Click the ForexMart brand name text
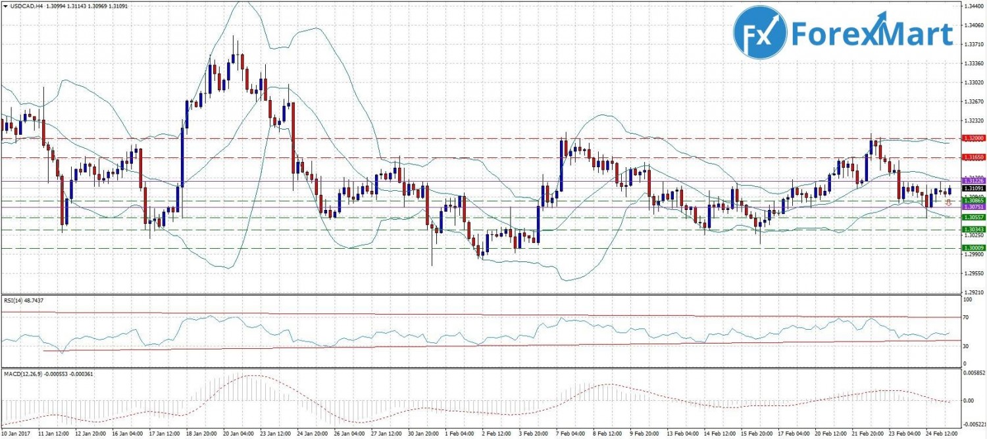This screenshot has width=987, height=439. 873,33
